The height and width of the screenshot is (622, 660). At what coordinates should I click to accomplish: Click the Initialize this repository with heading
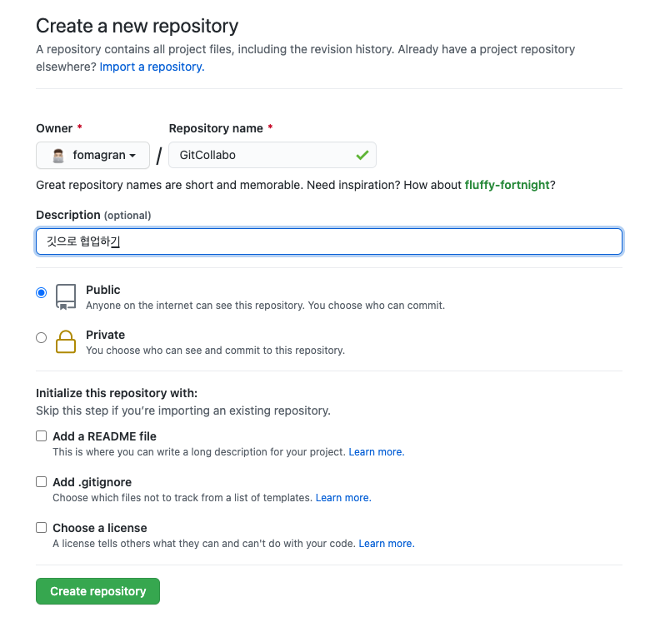[x=117, y=393]
